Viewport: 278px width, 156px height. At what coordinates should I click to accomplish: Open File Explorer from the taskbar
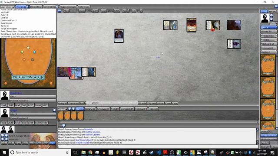(83, 152)
